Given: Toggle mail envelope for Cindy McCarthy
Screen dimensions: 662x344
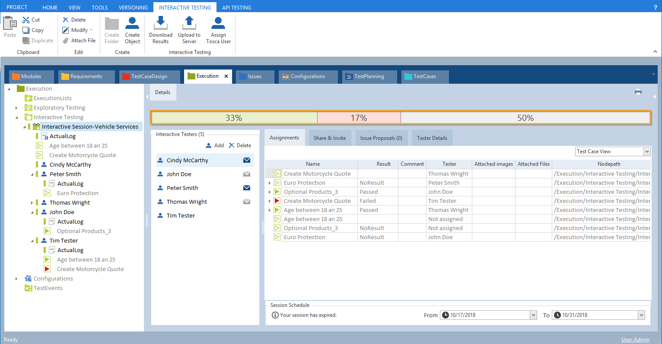Looking at the screenshot, I should click(x=247, y=160).
